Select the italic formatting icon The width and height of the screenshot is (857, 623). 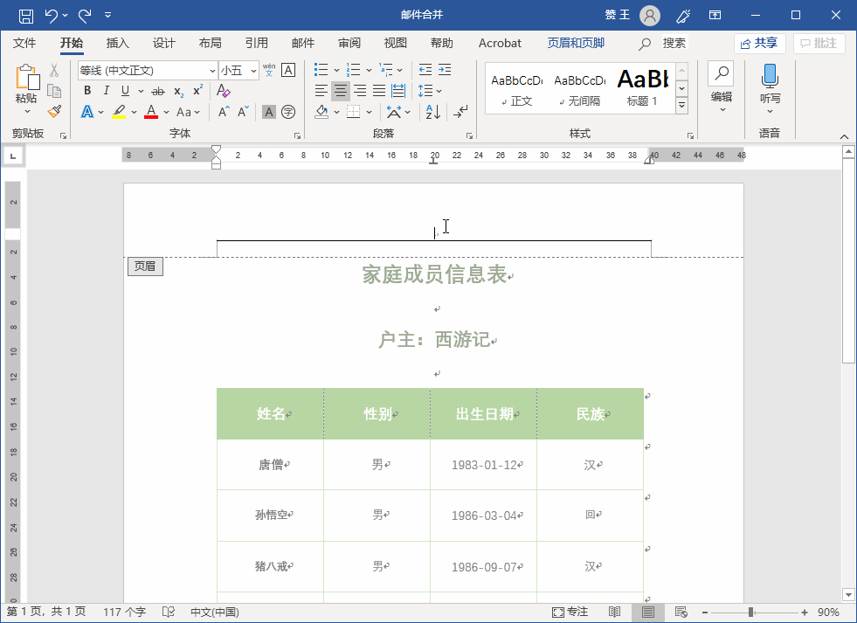[106, 90]
